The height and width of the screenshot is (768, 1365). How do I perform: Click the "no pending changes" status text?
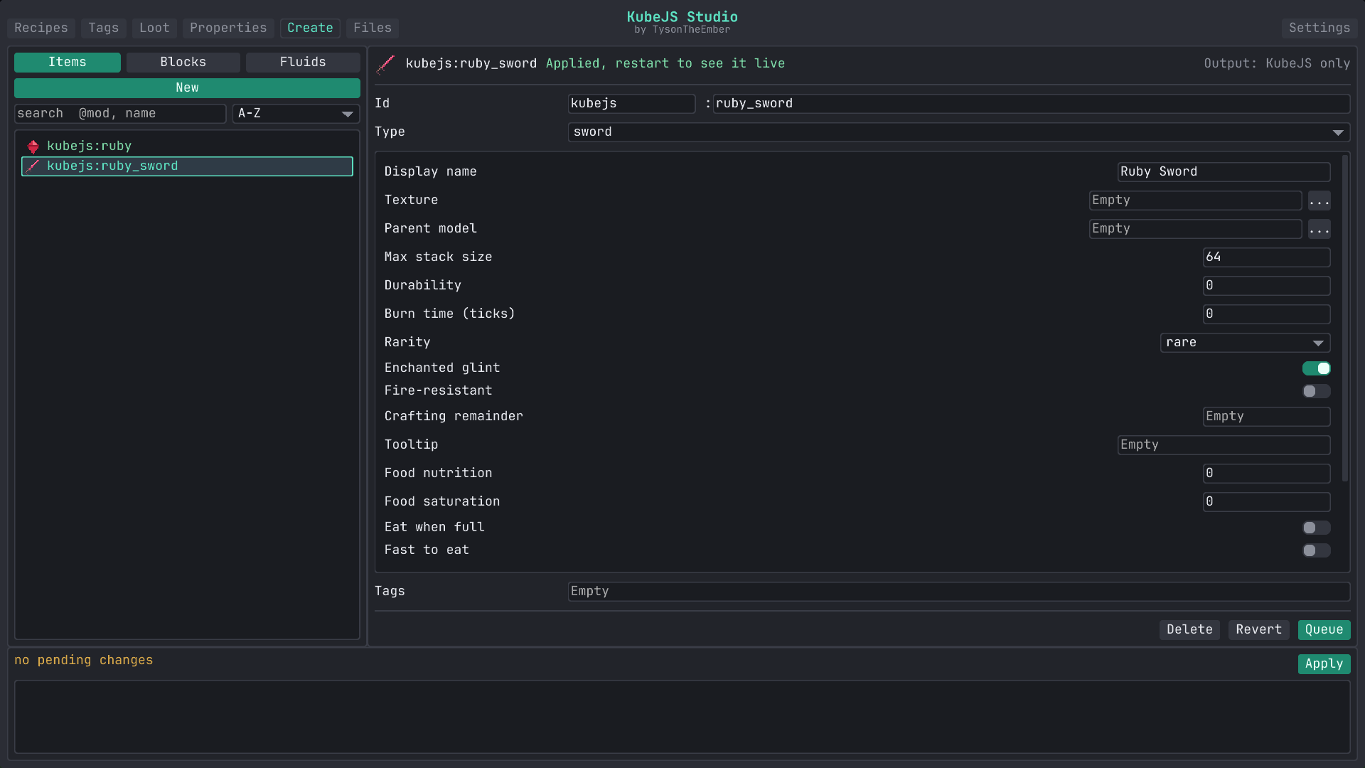84,661
